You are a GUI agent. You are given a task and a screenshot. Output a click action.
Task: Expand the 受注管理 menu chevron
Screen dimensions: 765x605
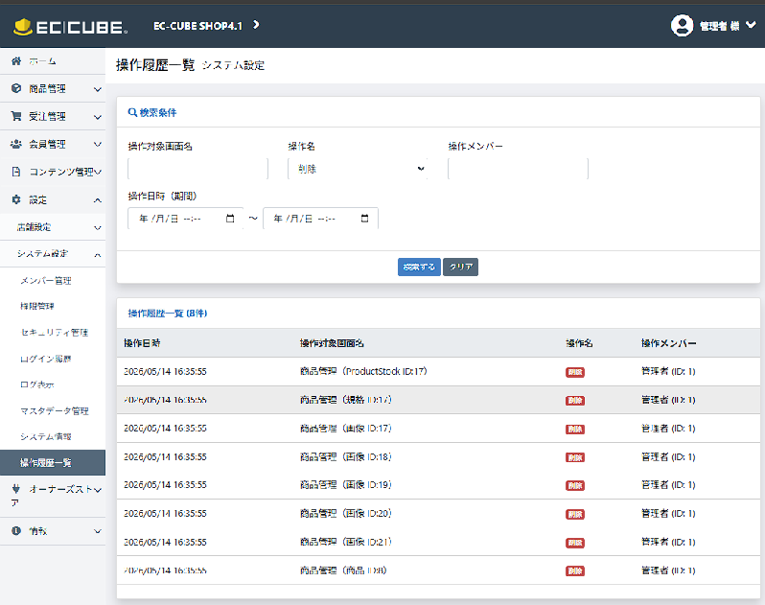pos(98,117)
